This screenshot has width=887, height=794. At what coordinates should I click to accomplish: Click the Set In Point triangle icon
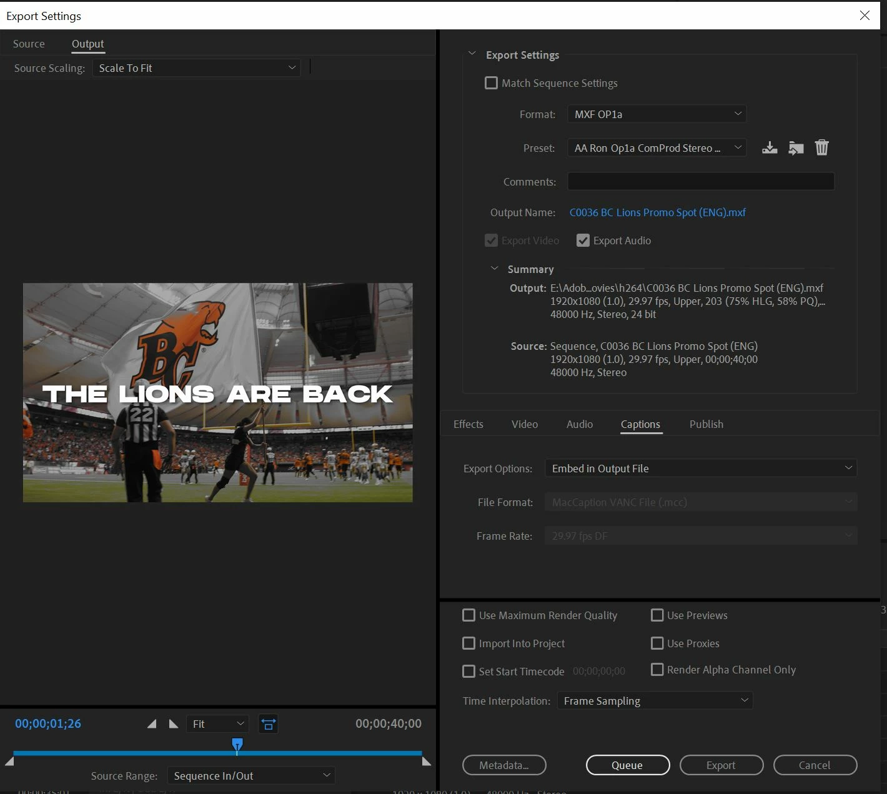pyautogui.click(x=152, y=724)
